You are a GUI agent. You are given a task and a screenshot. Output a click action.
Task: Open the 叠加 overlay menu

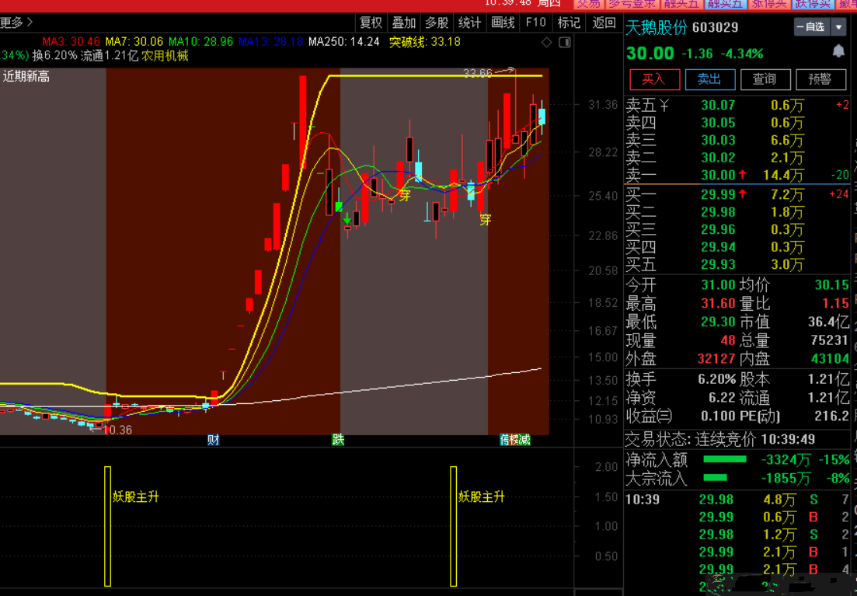(x=404, y=23)
